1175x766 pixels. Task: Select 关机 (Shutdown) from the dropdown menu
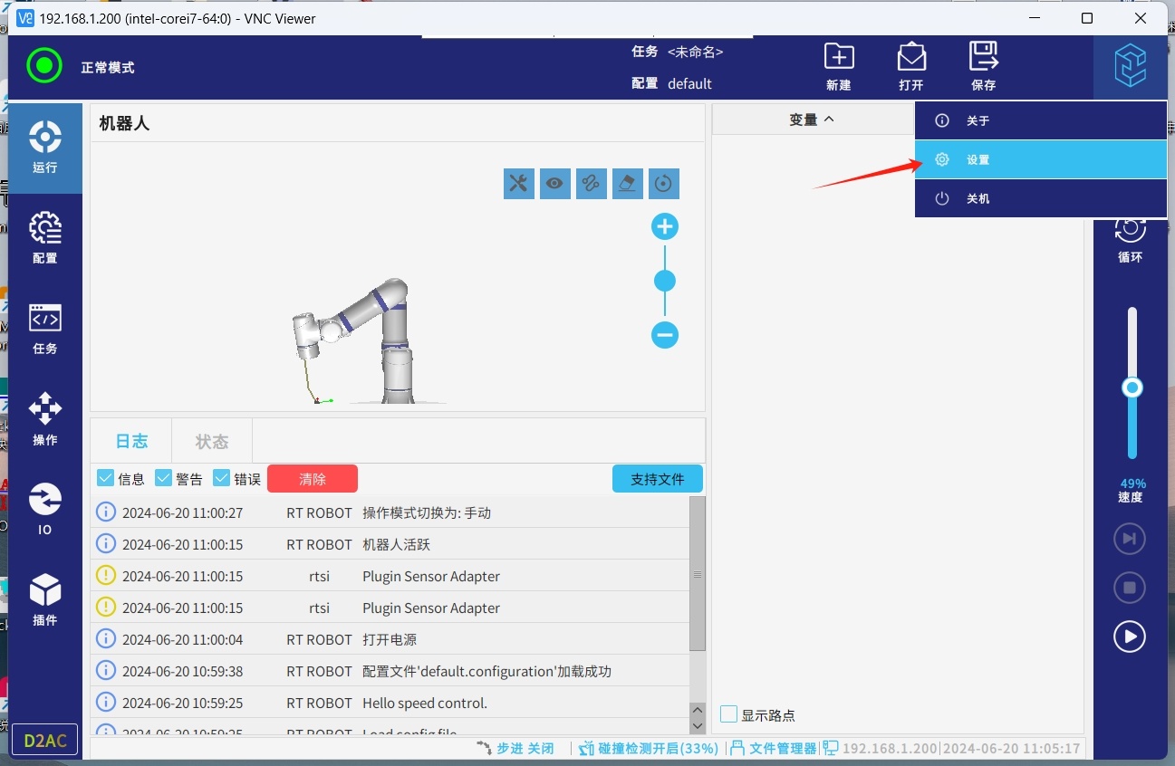[1040, 198]
